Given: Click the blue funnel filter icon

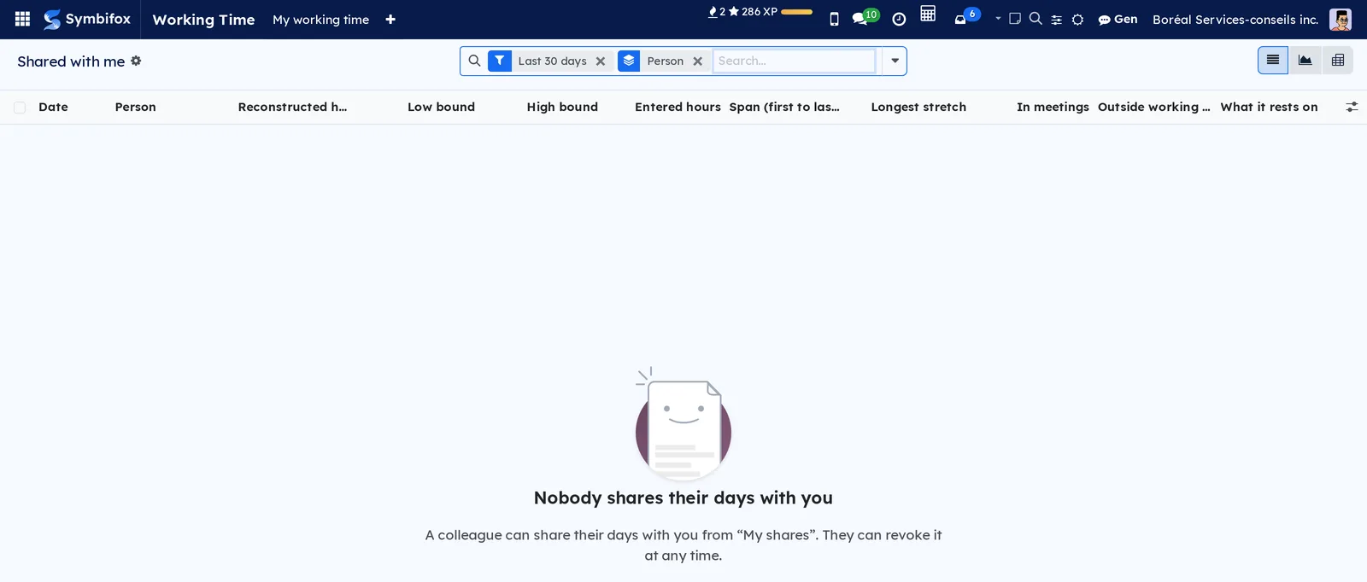Looking at the screenshot, I should [x=500, y=61].
